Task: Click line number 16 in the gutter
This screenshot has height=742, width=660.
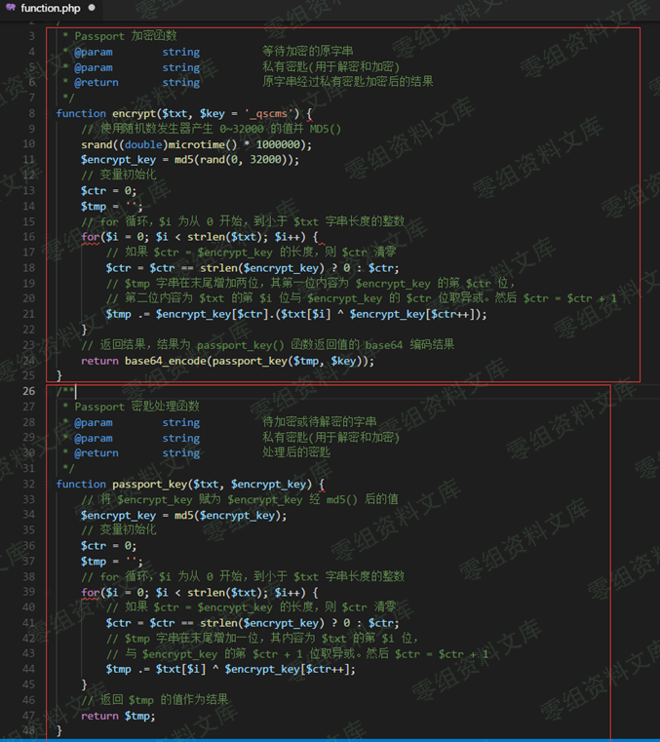Action: [x=28, y=237]
